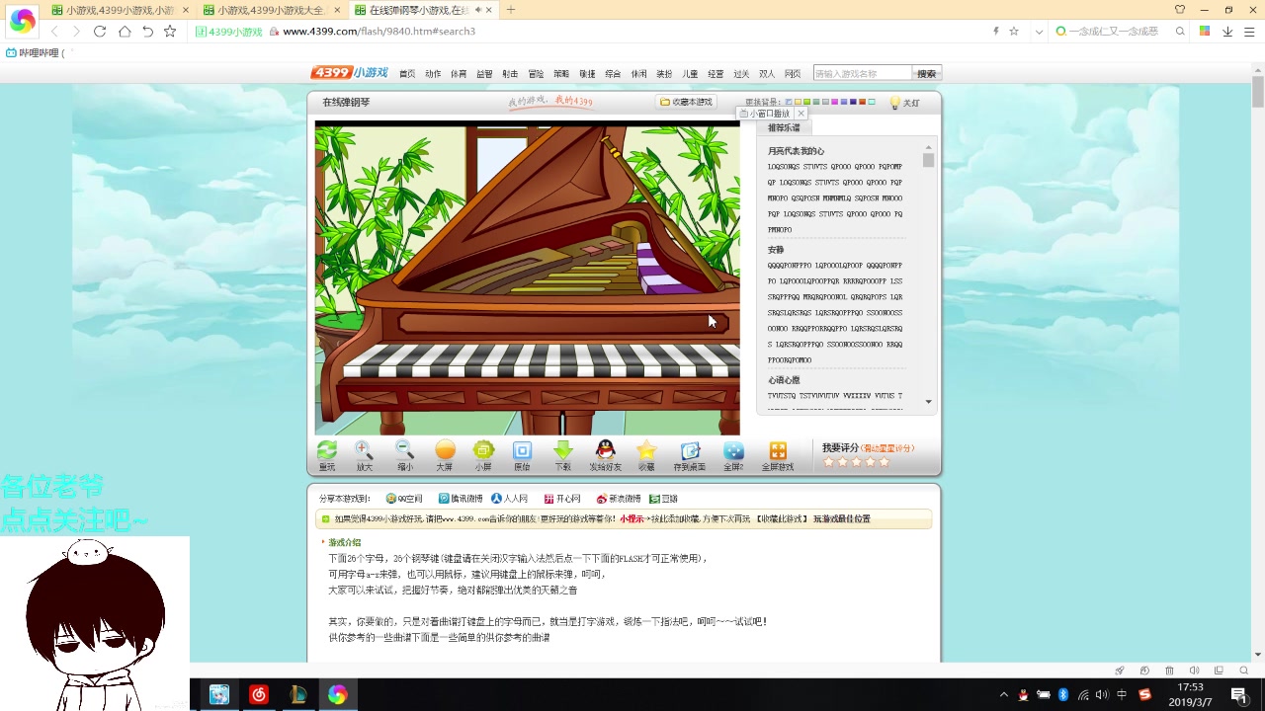
Task: Share the game to 人人网
Action: point(510,499)
